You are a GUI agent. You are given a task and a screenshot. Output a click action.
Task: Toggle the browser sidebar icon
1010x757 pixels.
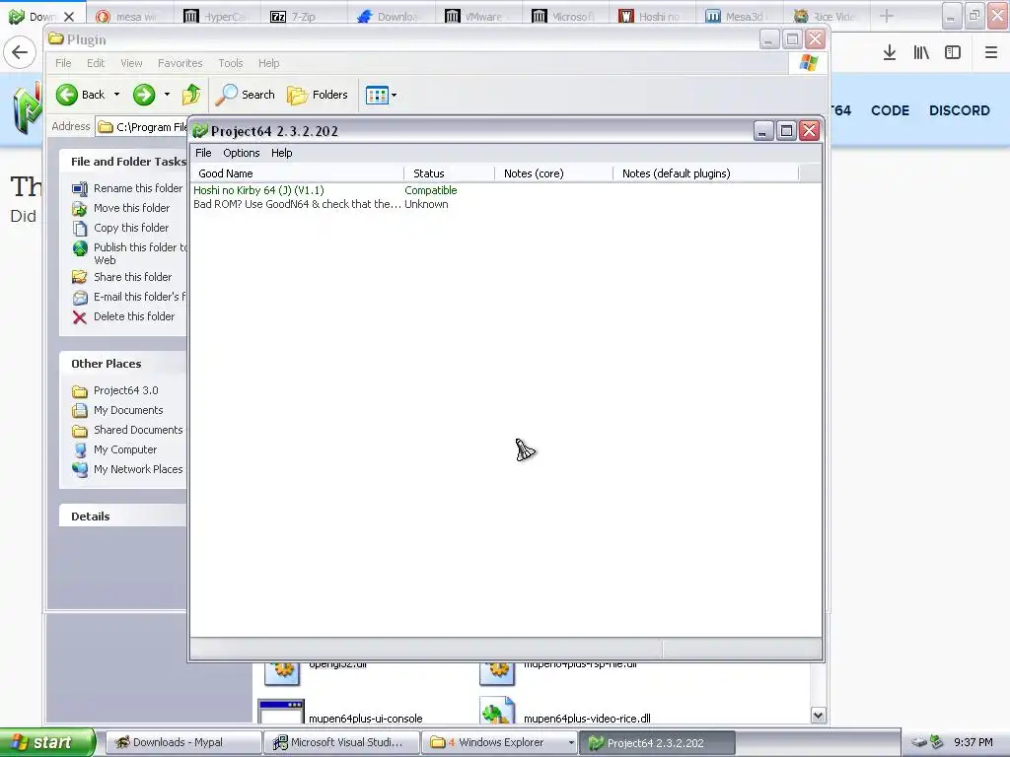point(953,52)
